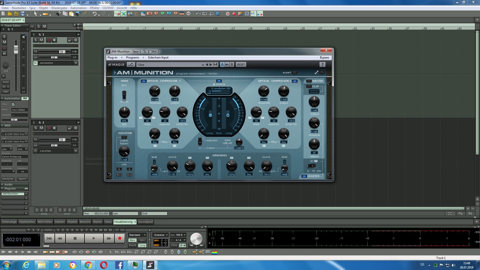Open the 4/4 time signature dropdown
480x270 pixels.
click(x=178, y=240)
